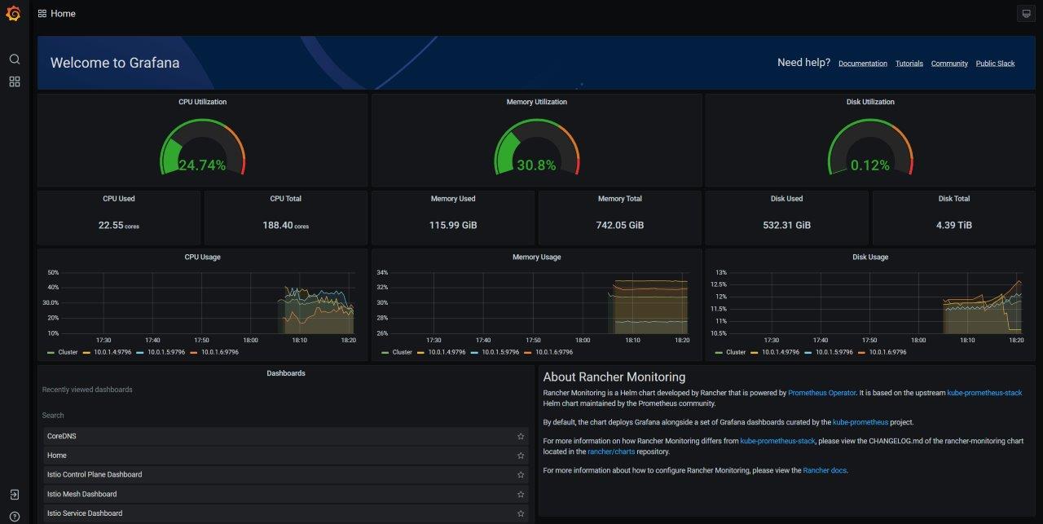The image size is (1043, 524).
Task: Open the Rancher docs link
Action: coord(825,470)
